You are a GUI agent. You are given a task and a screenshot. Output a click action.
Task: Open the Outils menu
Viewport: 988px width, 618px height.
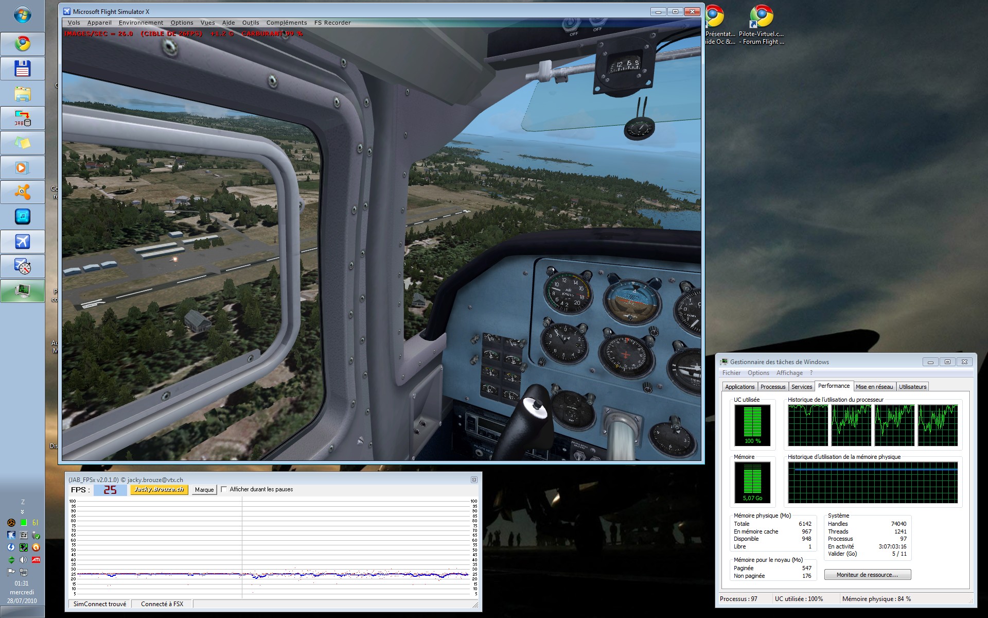[251, 23]
